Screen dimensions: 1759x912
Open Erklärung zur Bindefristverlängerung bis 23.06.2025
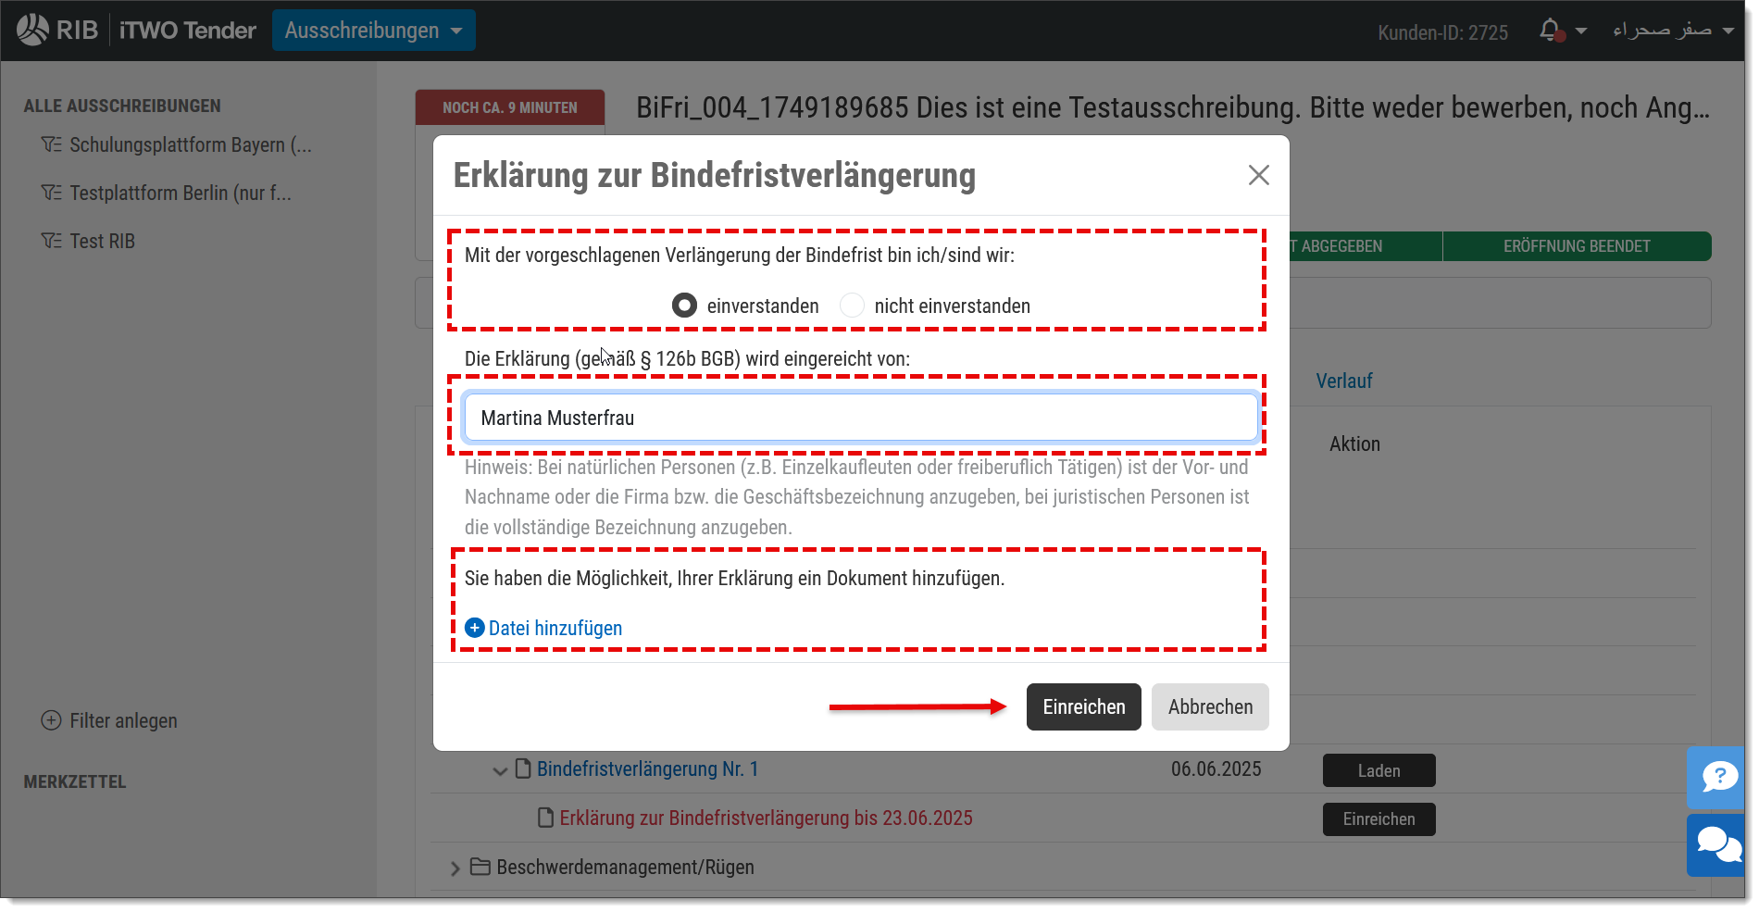coord(766,818)
